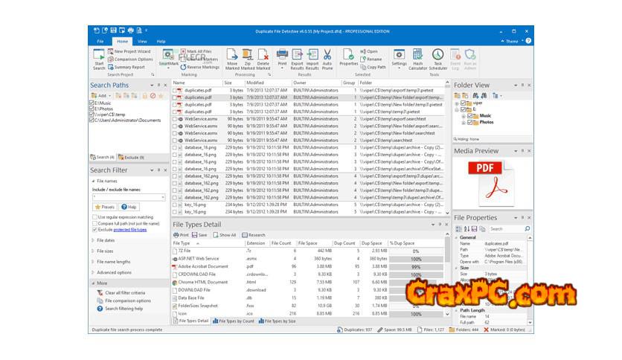Screen dimensions: 622x360
Task: Click the Presets button
Action: click(105, 207)
